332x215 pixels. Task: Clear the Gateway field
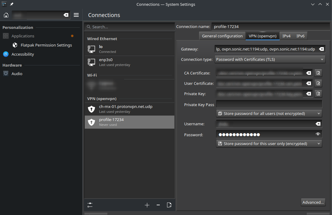coord(321,49)
